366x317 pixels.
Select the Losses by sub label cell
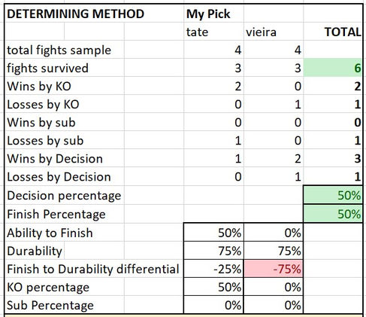point(65,140)
